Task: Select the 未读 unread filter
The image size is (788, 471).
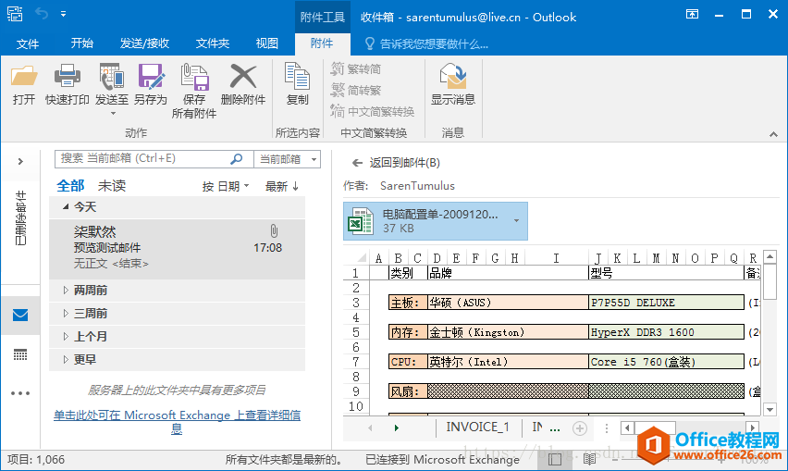Action: 112,186
